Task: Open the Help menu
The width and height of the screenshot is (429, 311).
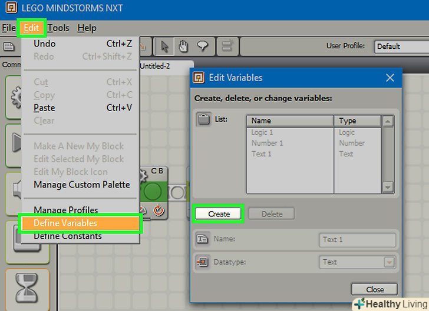Action: click(87, 28)
